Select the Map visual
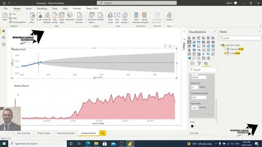 coord(189,50)
